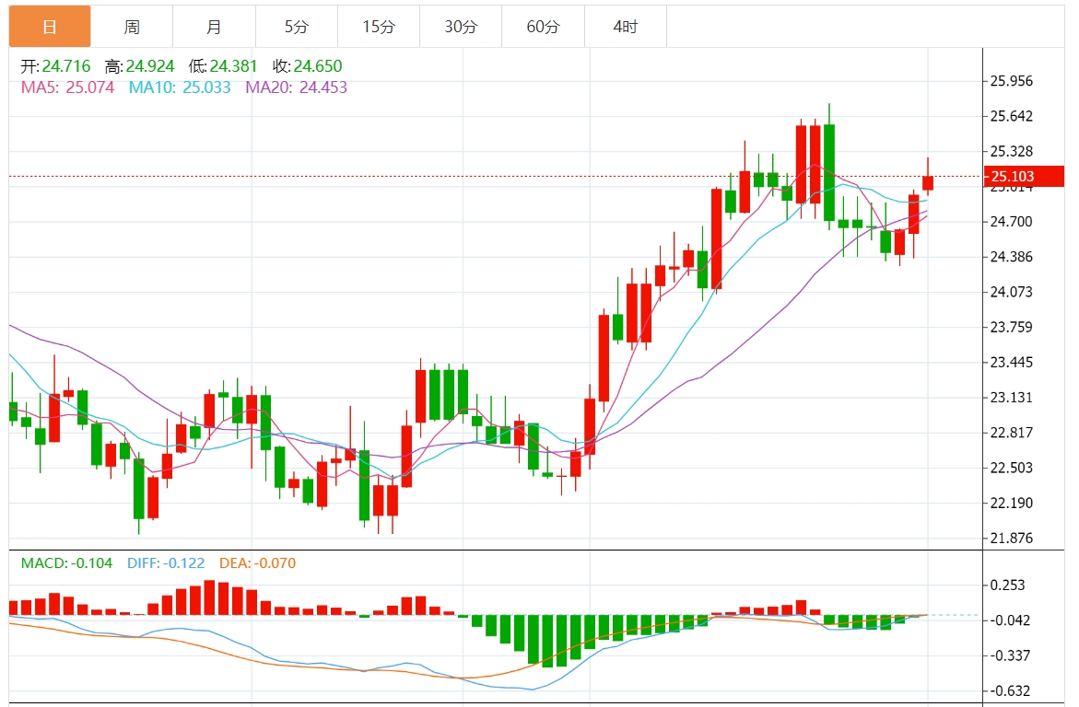Click the DIFF: -0.122 label
The image size is (1079, 707).
pyautogui.click(x=166, y=563)
